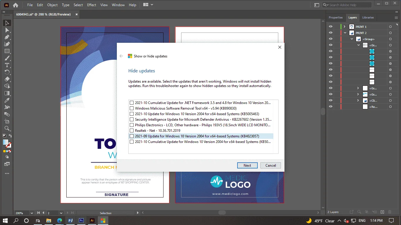Click Next in Hide updates dialog
401x225 pixels.
pos(247,166)
